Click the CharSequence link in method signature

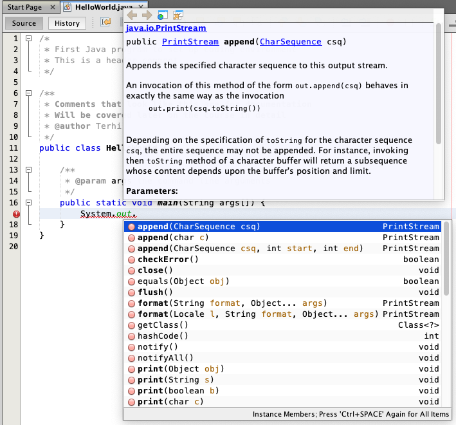291,42
